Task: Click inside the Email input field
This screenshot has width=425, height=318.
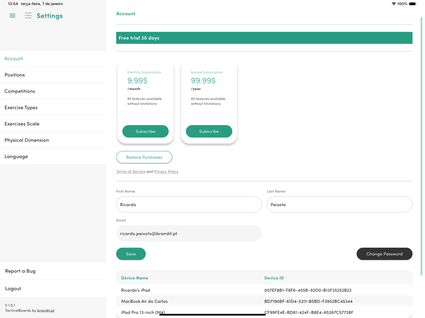Action: pyautogui.click(x=189, y=233)
